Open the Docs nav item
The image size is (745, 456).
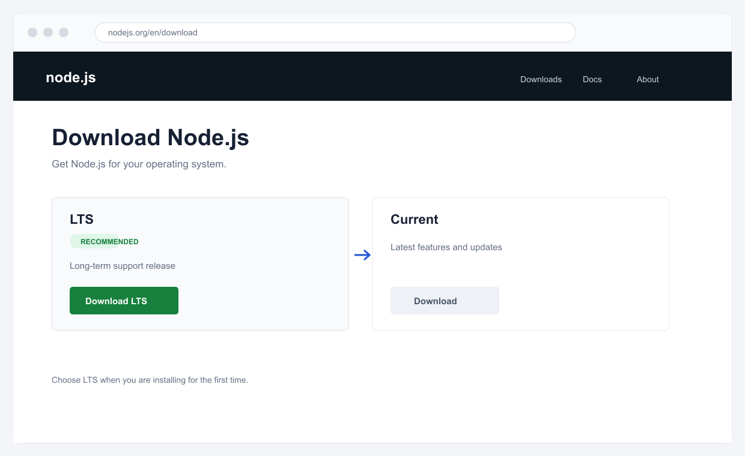(592, 79)
